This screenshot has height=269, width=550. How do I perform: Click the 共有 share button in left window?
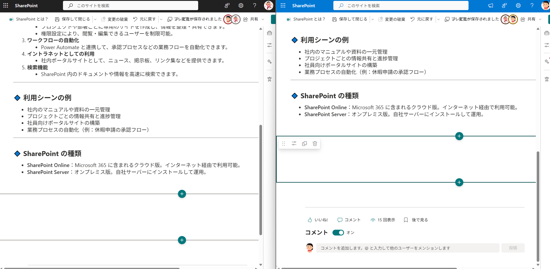tap(251, 19)
